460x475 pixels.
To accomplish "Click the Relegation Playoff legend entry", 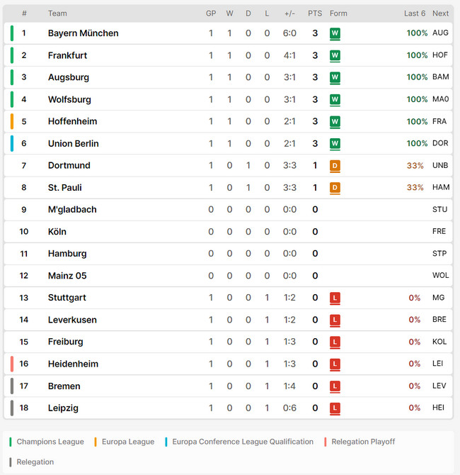I will click(x=360, y=442).
